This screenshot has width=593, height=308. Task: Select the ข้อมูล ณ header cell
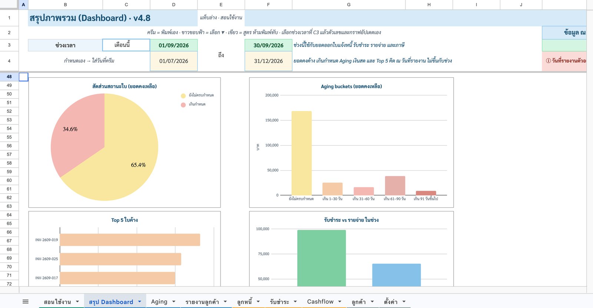[564, 33]
